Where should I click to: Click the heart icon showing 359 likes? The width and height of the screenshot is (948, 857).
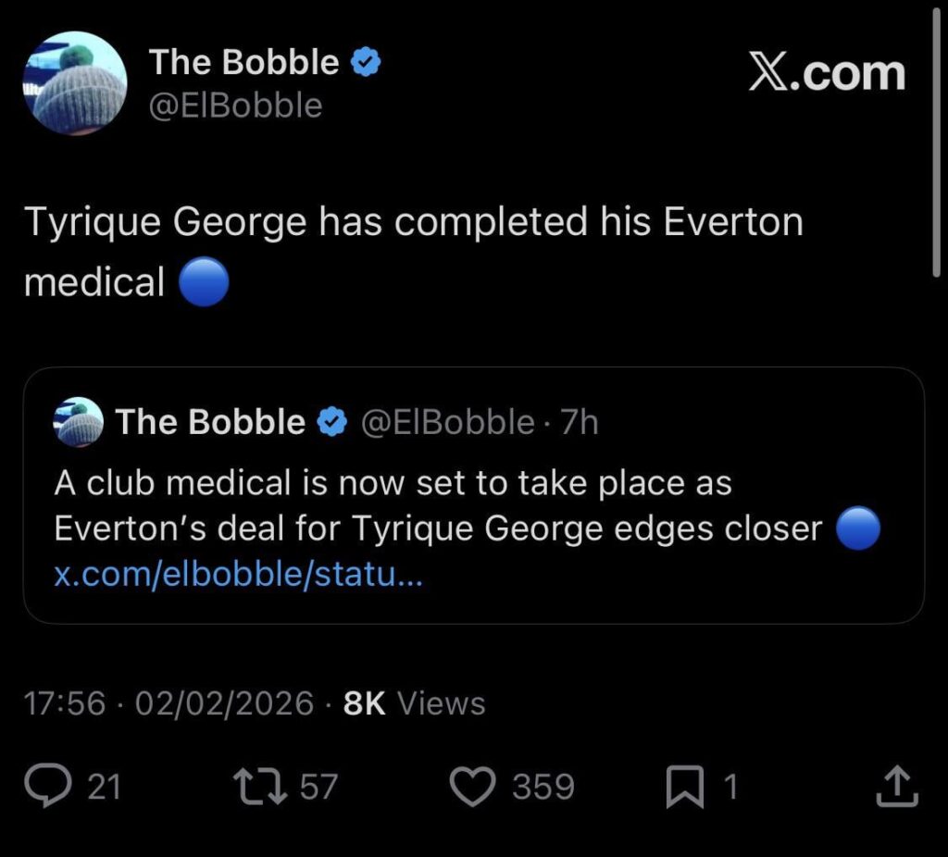click(x=473, y=786)
